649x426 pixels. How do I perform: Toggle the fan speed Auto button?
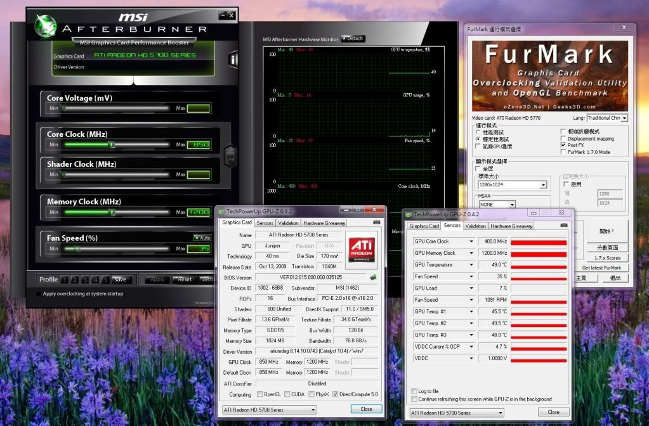203,238
